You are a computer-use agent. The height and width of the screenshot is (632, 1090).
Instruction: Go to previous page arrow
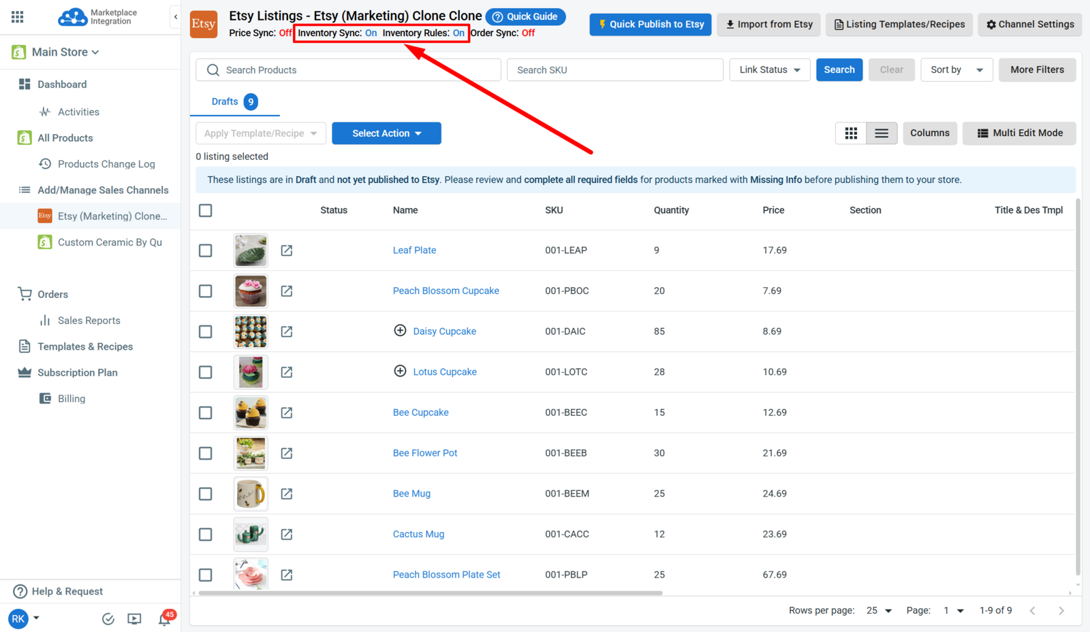[x=1033, y=611]
